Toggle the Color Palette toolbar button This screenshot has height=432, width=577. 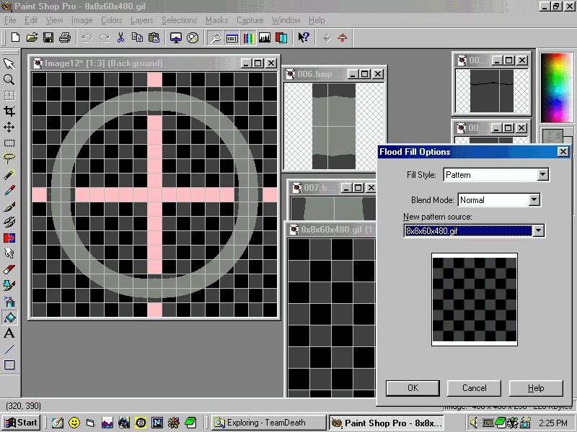coord(248,37)
